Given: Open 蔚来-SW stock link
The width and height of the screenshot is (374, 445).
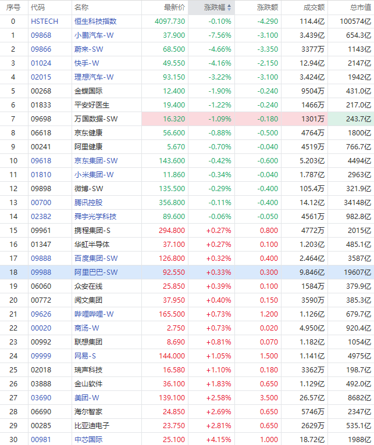Looking at the screenshot, I should coord(88,49).
